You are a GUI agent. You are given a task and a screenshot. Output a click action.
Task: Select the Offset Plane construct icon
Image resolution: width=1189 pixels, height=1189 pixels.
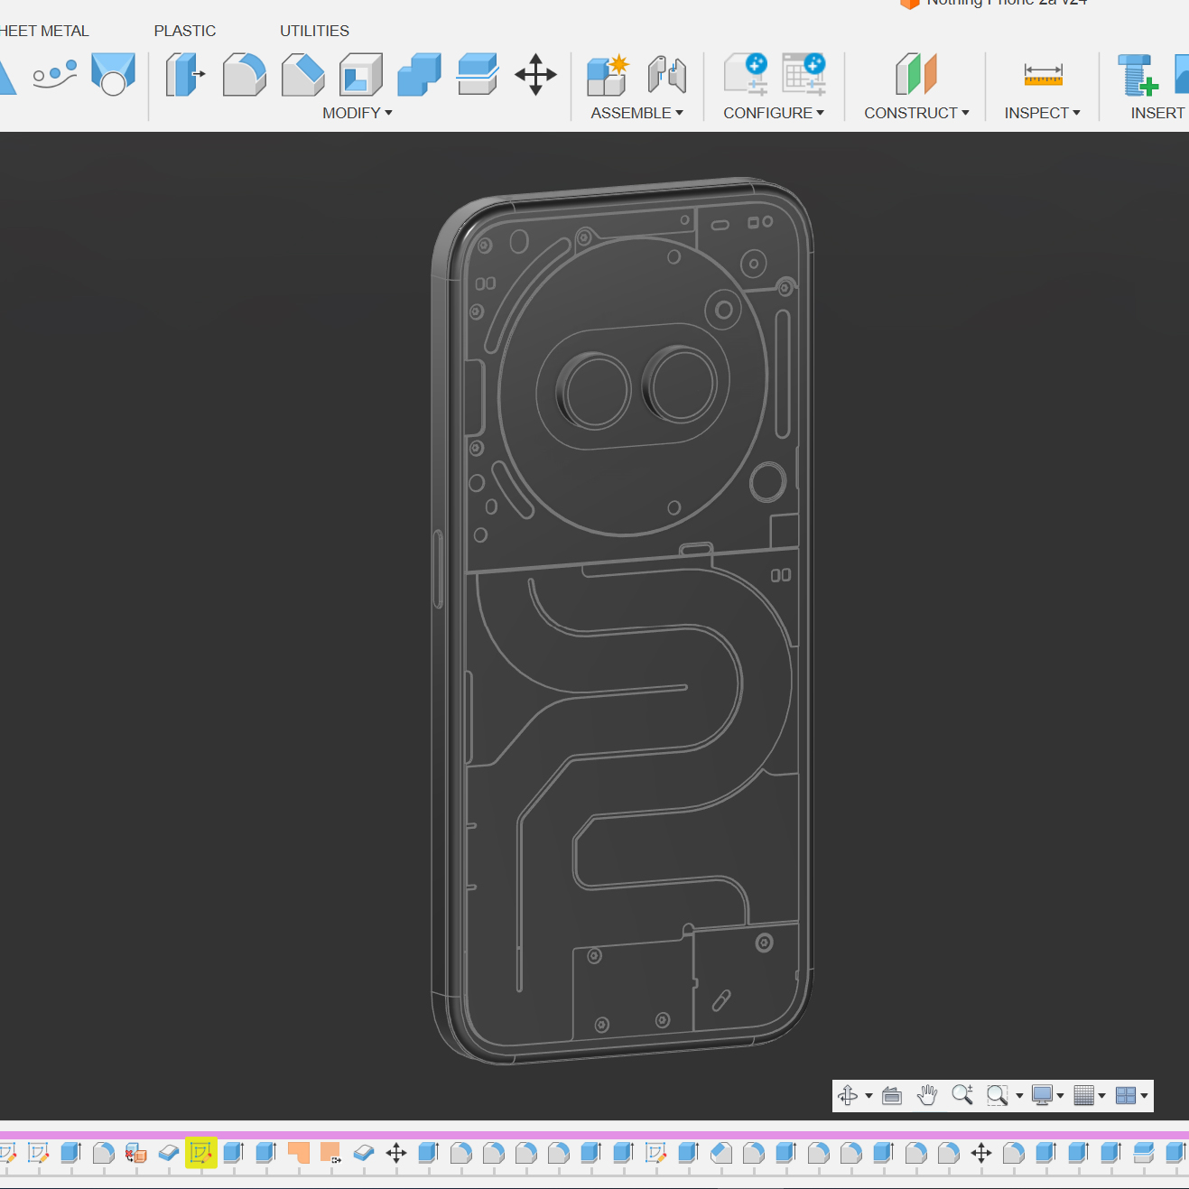[x=916, y=74]
